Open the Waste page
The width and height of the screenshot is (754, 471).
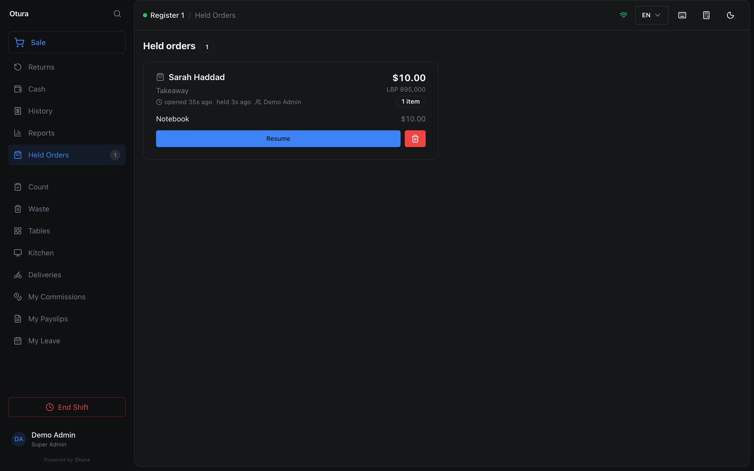click(x=67, y=209)
